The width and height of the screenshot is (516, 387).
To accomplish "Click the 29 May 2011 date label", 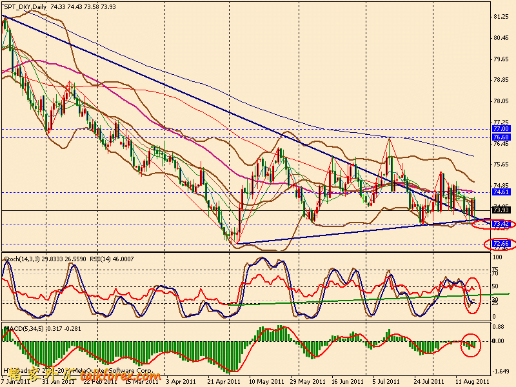I will click(x=308, y=382).
